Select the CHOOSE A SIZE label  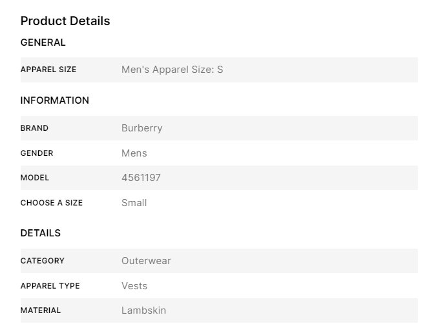(x=52, y=203)
